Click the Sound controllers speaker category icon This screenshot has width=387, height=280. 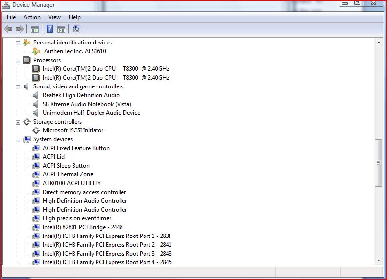26,86
